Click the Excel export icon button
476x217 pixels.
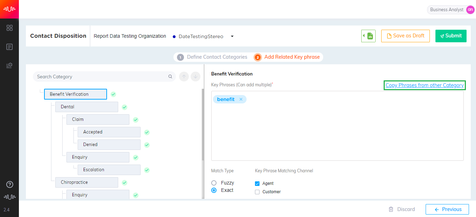point(368,36)
